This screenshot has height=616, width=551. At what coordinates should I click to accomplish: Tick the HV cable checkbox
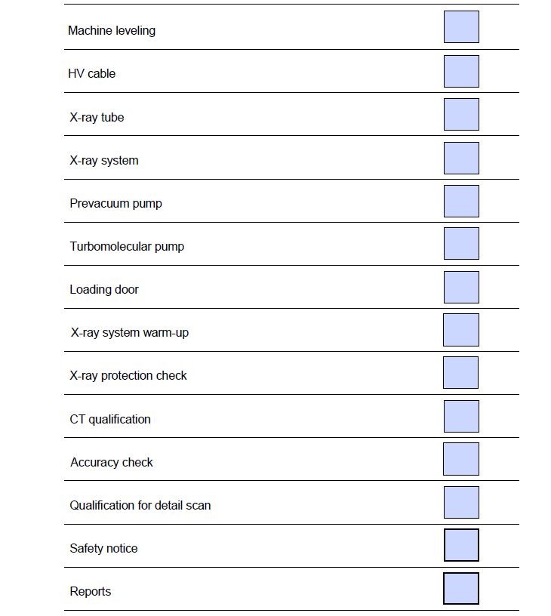(461, 71)
